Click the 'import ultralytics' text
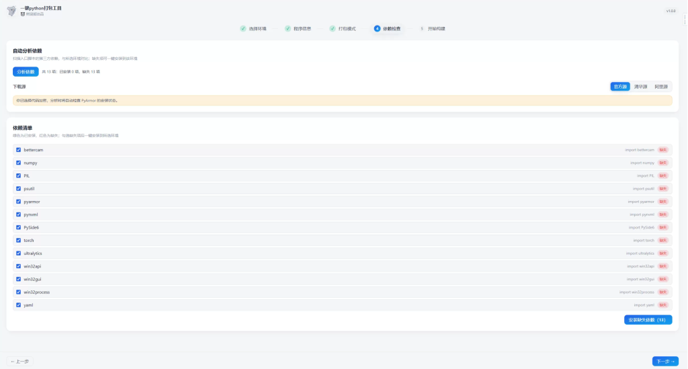This screenshot has width=688, height=369. tap(640, 253)
